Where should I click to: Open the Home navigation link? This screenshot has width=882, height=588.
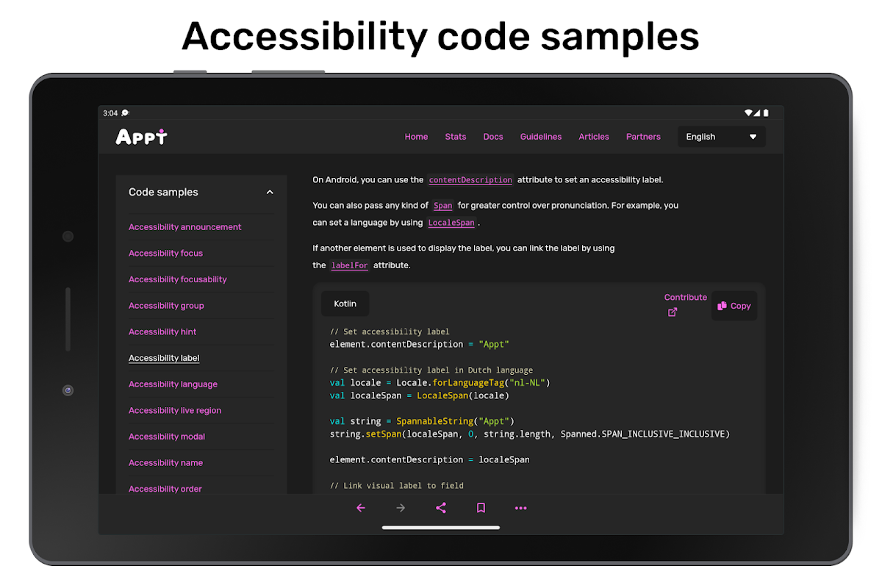coord(416,137)
